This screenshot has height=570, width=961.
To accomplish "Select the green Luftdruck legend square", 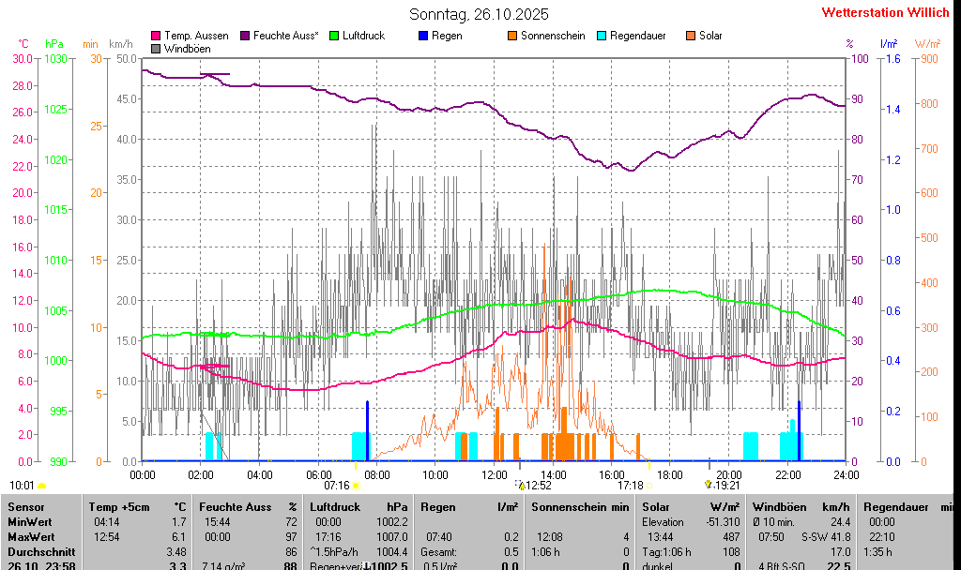I will click(x=333, y=36).
